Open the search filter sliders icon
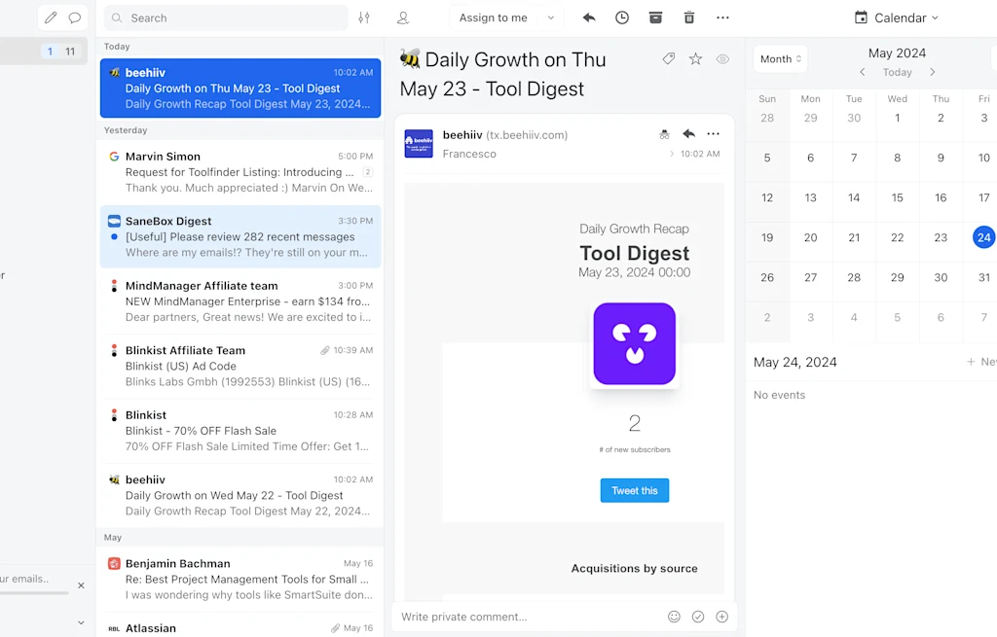 (x=364, y=18)
